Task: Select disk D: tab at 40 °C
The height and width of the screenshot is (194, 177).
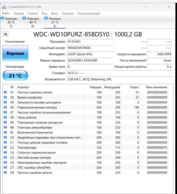Action: coord(33,22)
